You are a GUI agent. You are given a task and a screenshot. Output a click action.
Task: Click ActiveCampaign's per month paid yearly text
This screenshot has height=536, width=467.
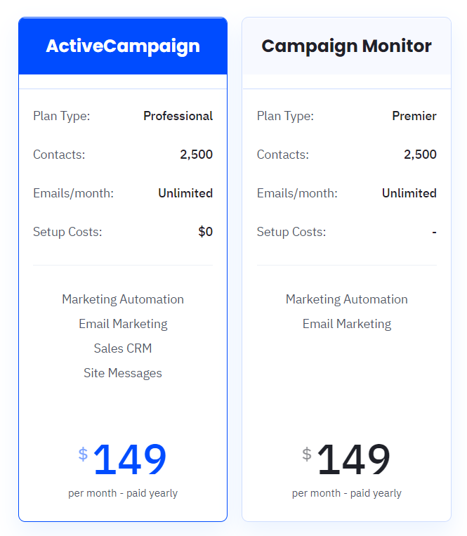click(x=123, y=493)
